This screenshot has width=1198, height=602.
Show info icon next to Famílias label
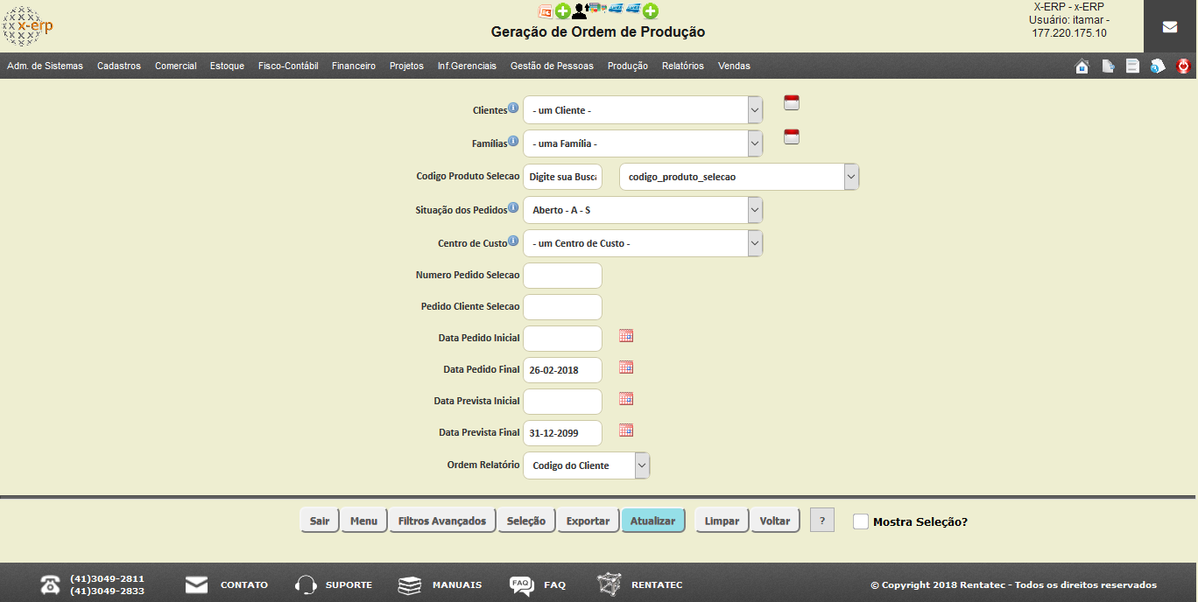coord(514,141)
